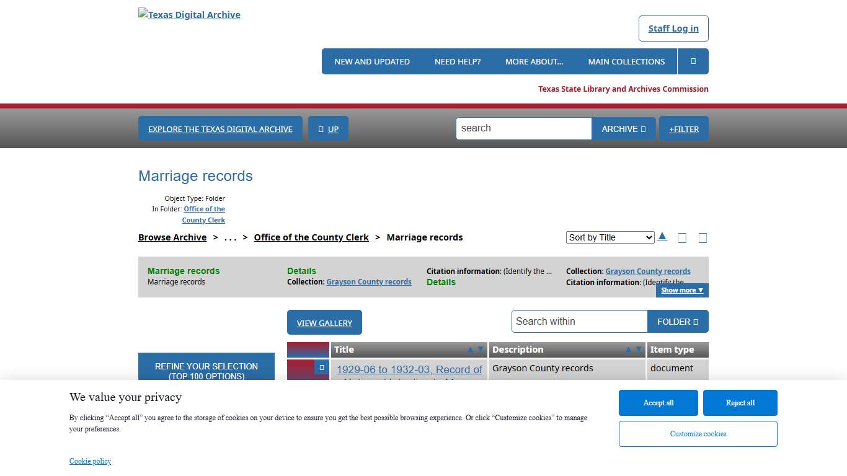
Task: Sort Description column ascending with arrow icon
Action: pyautogui.click(x=628, y=350)
